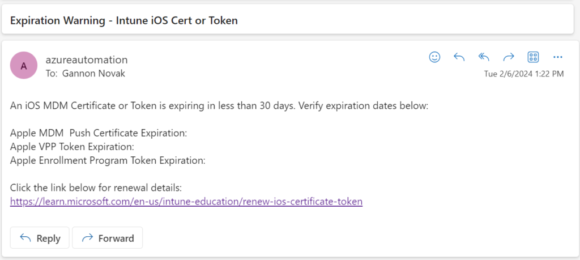Click the Apple VPP Token Expiration line

72,147
